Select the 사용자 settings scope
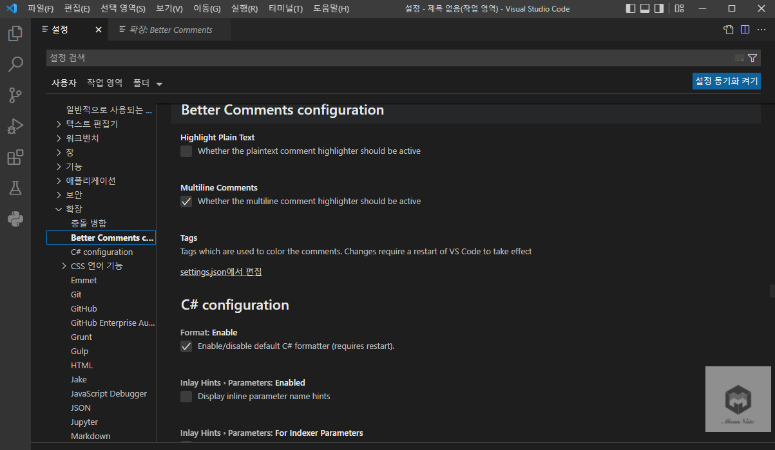This screenshot has width=775, height=450. click(x=64, y=83)
